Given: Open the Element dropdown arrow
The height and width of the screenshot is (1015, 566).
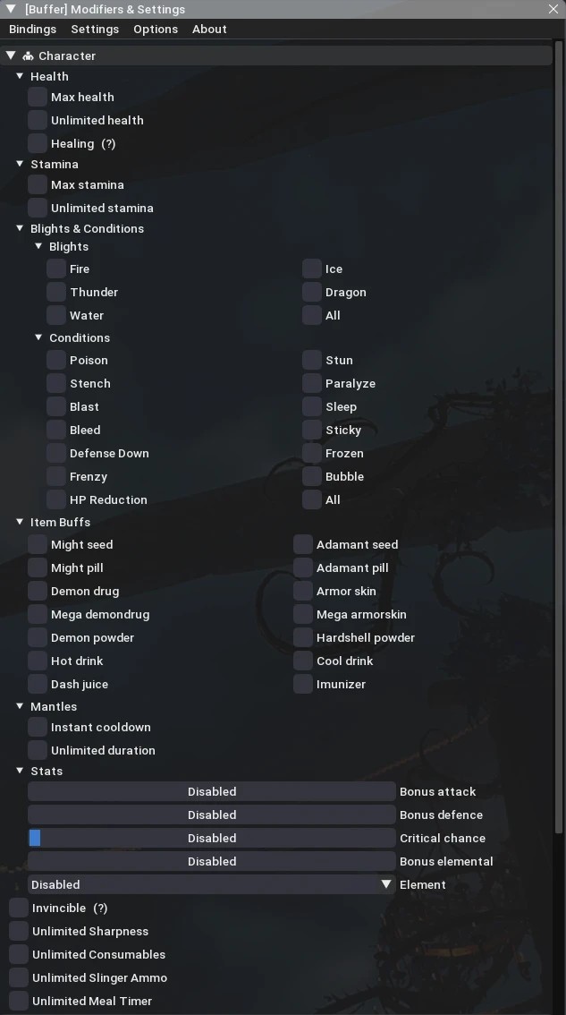Looking at the screenshot, I should coord(386,884).
